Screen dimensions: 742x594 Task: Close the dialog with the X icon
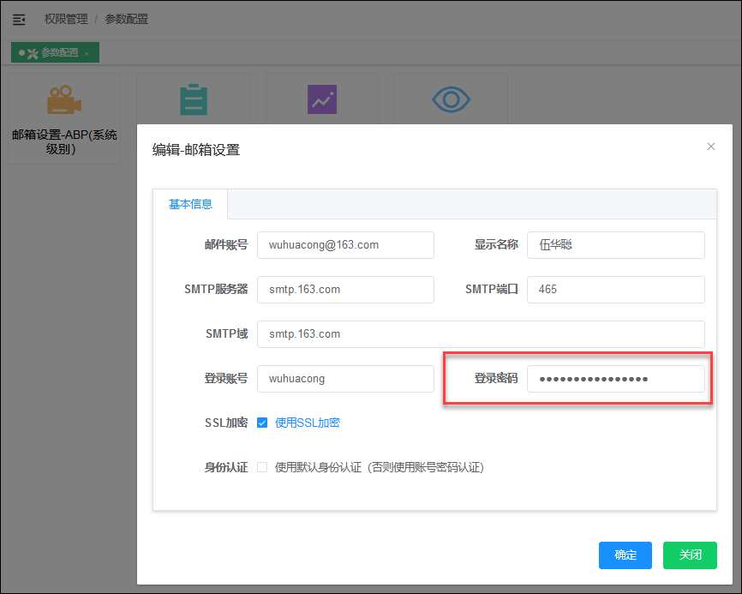click(711, 147)
